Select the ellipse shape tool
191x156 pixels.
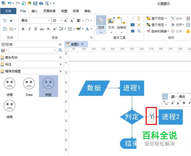pyautogui.click(x=132, y=31)
